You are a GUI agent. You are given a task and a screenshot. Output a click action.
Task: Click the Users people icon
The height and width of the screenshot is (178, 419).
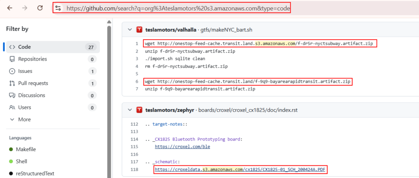point(12,108)
